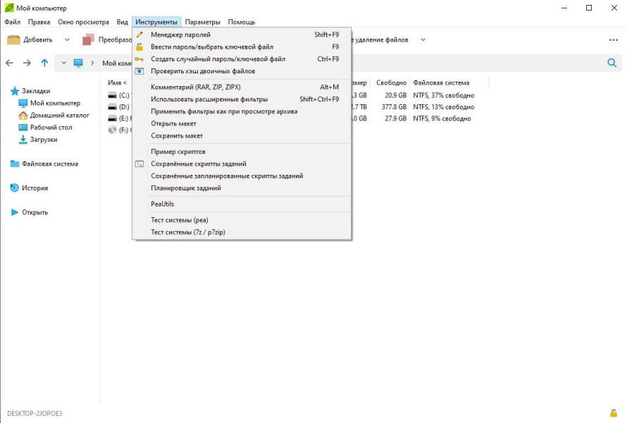Viewport: 627px width, 423px height.
Task: Expand the dropdown arrow next to Добавить
Action: [x=67, y=39]
